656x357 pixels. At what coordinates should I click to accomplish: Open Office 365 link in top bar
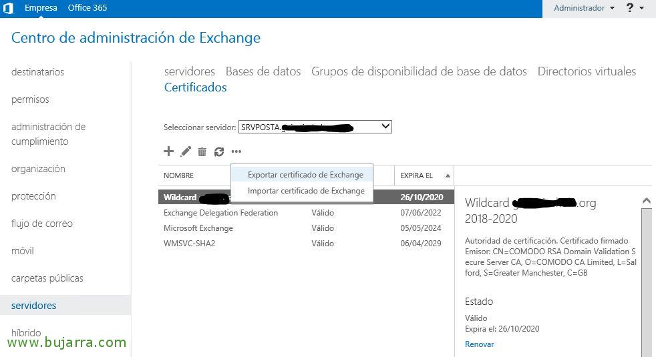tap(88, 8)
